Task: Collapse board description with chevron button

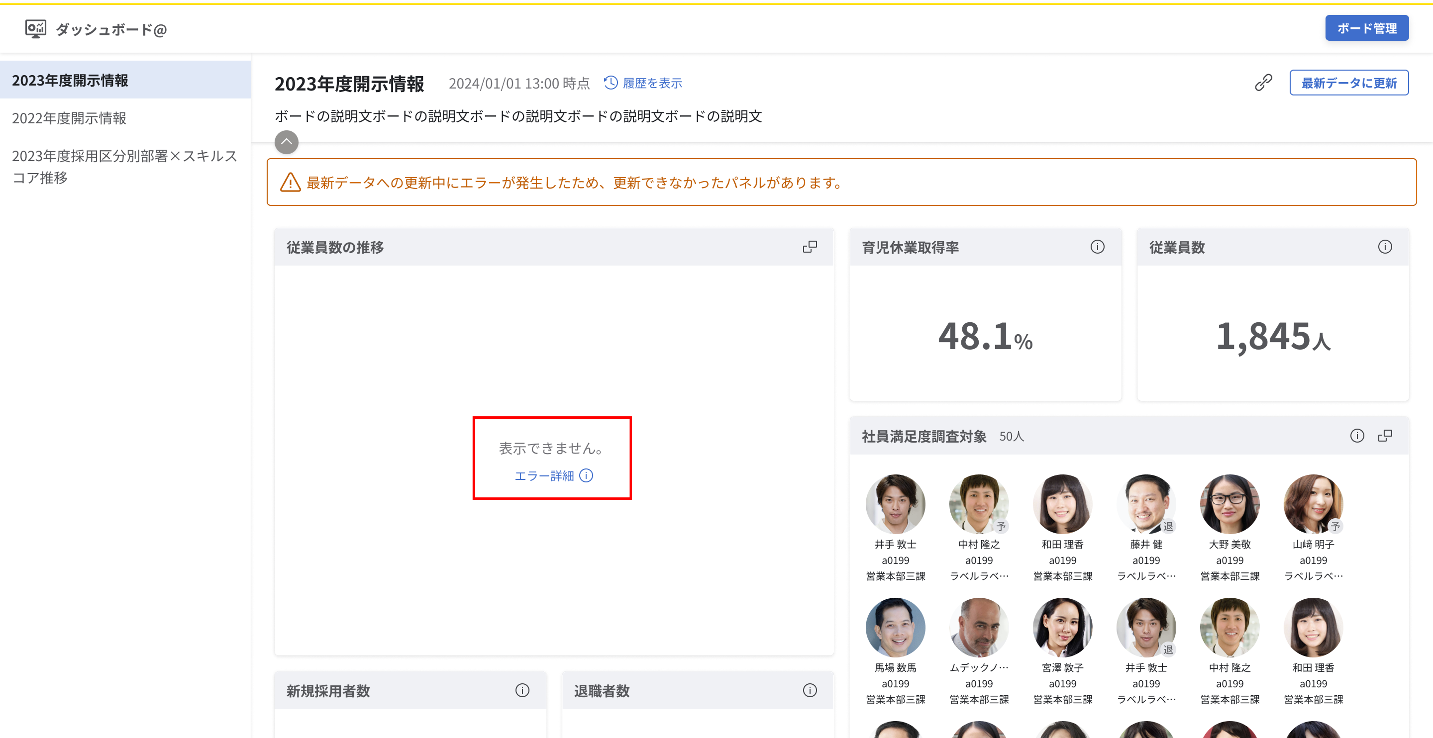Action: (287, 142)
